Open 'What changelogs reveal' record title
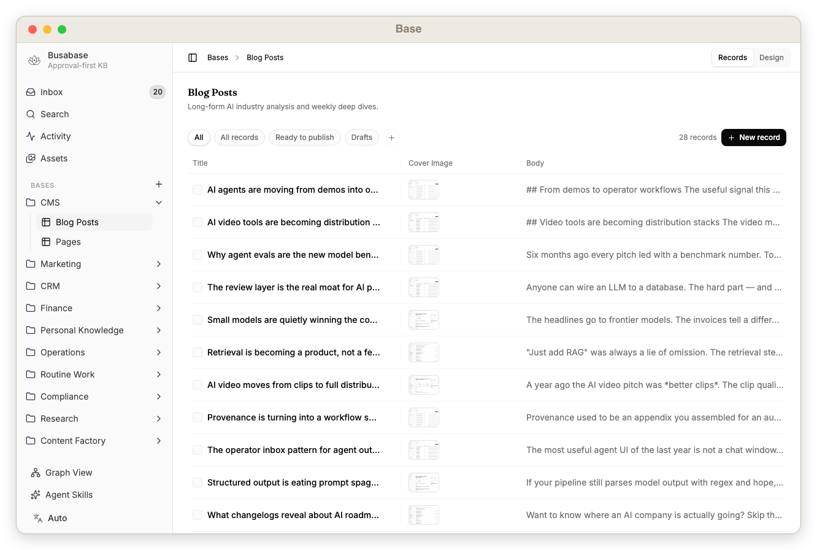Viewport: 817px width, 550px height. (x=293, y=515)
